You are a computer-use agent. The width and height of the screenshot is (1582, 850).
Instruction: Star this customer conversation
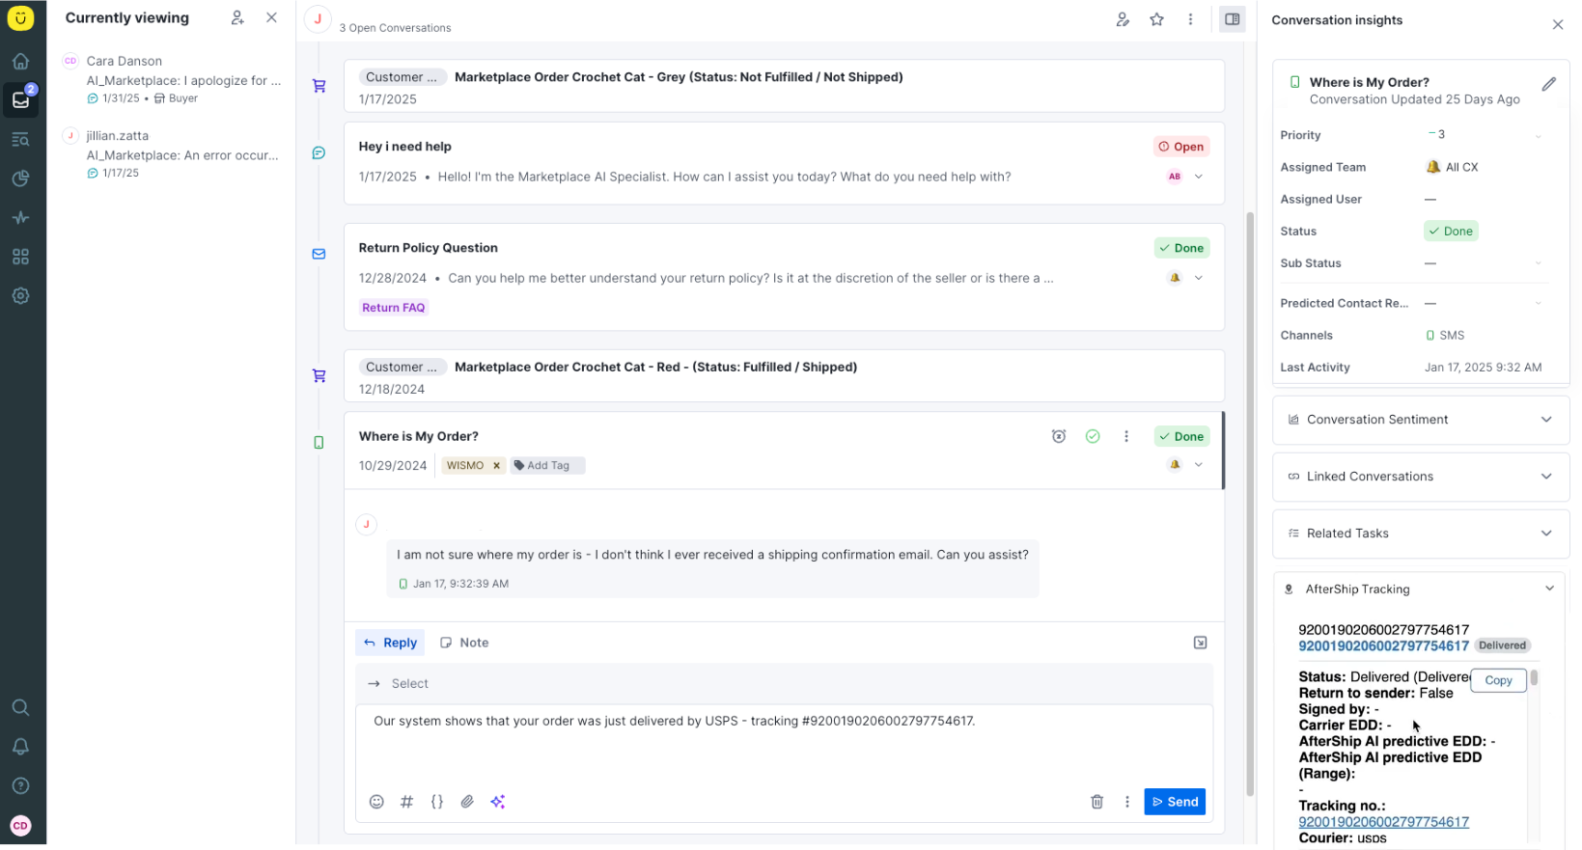click(x=1156, y=19)
